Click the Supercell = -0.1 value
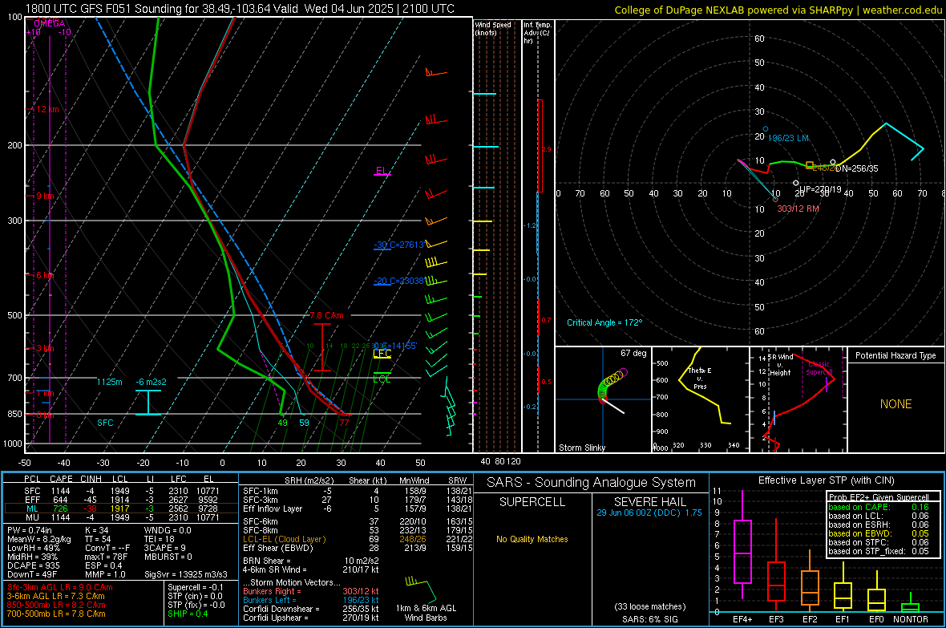 coord(196,587)
